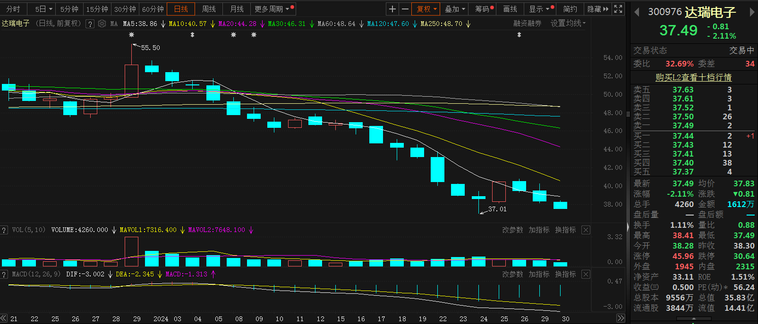This screenshot has width=758, height=324.
Task: Open the 复权 adjustment dropdown
Action: click(426, 9)
